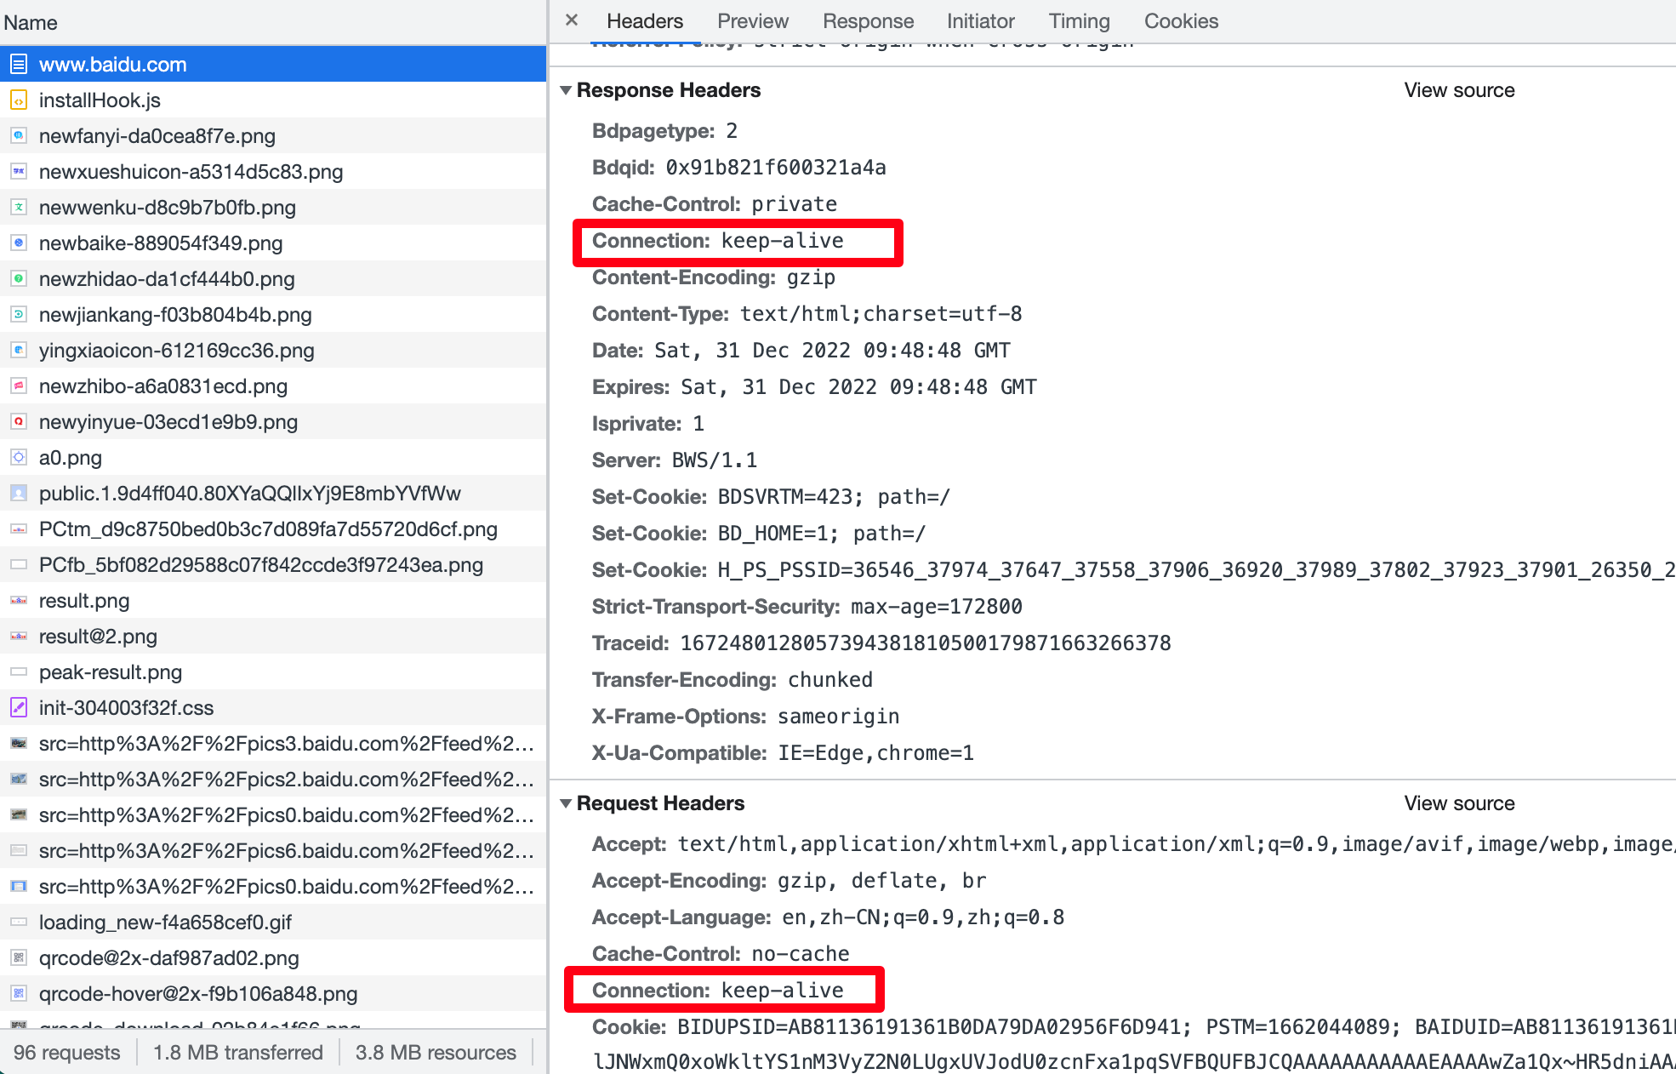Screen dimensions: 1676x1074
Task: Click the icon of qrcode@2x-daf987ad02.png
Action: 19,958
